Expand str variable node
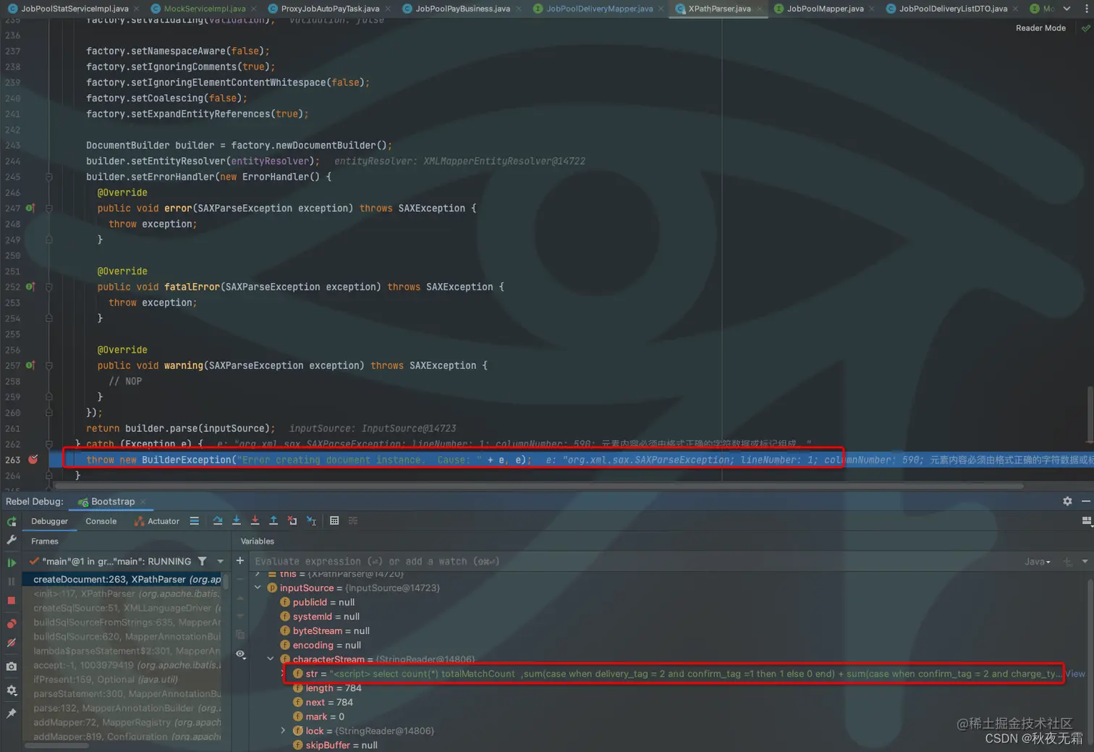 click(283, 674)
